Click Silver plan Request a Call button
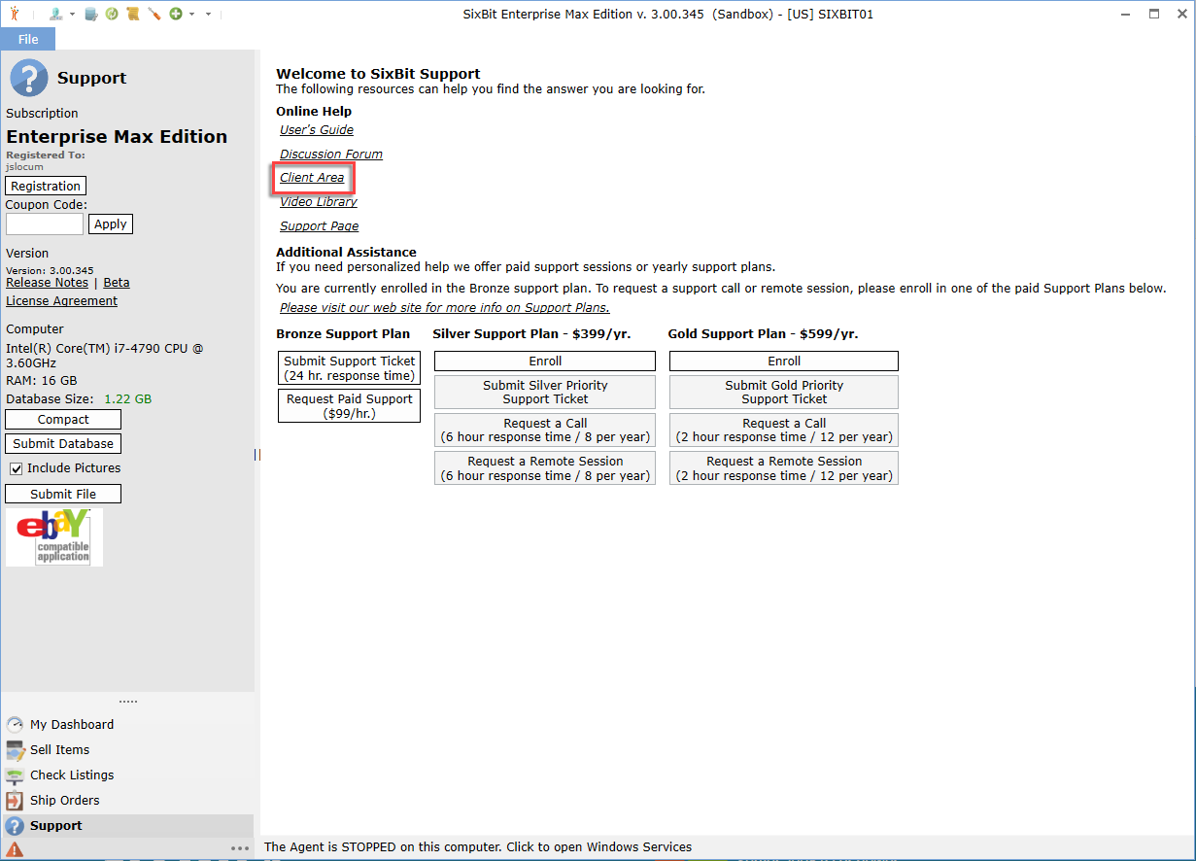Screen dimensions: 1196x861 tap(545, 430)
